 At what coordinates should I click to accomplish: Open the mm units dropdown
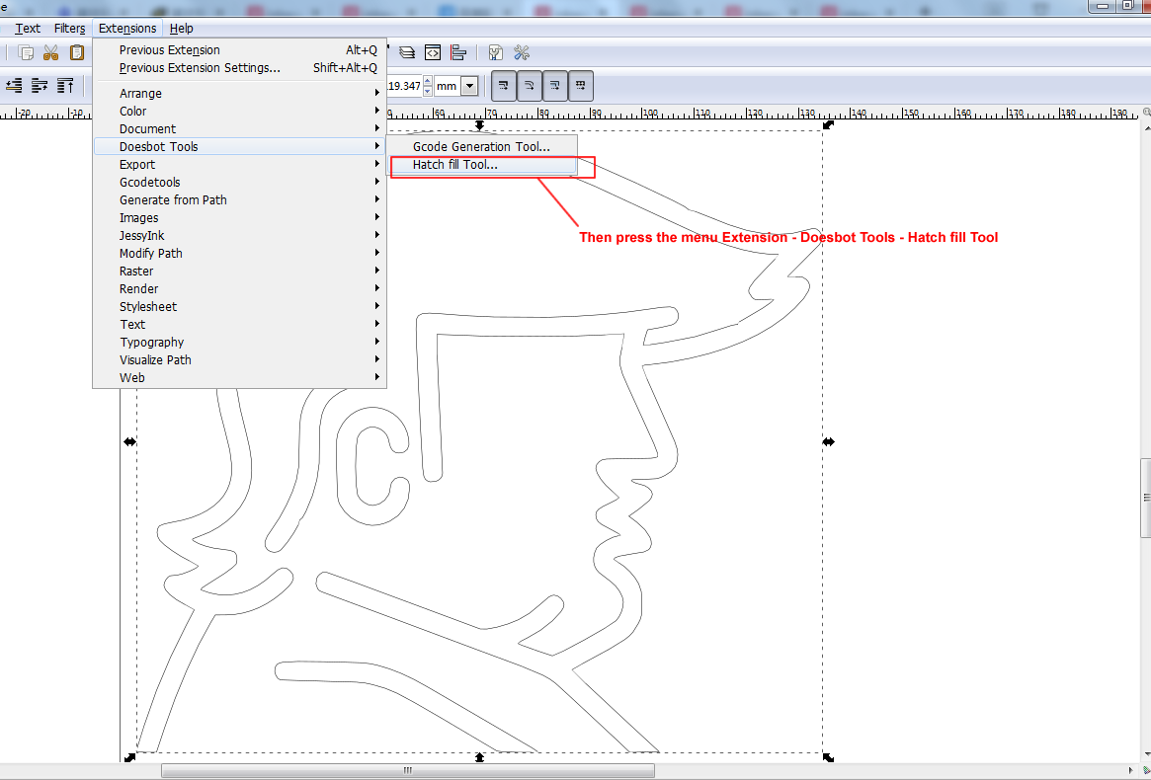pyautogui.click(x=468, y=86)
